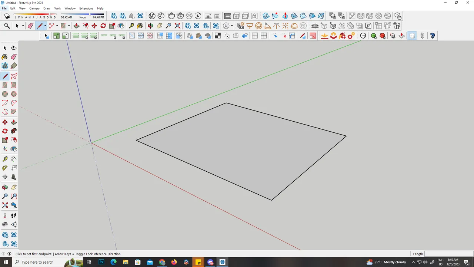Expand the Arc tool dropdown arrow
Screen dimensions: 474x267
(57, 26)
